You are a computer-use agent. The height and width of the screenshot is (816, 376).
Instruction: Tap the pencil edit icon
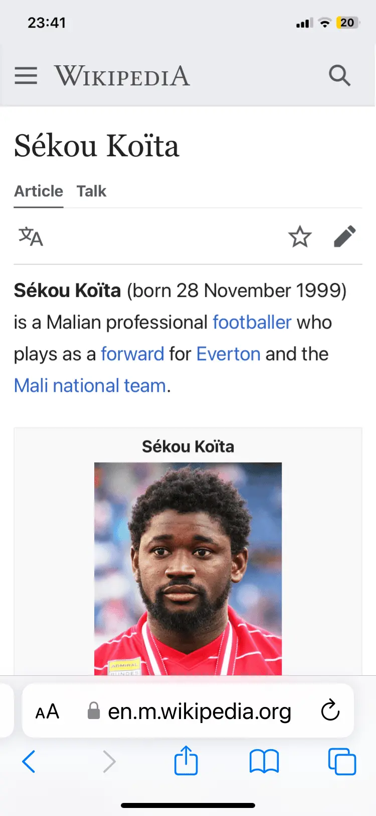tap(345, 237)
